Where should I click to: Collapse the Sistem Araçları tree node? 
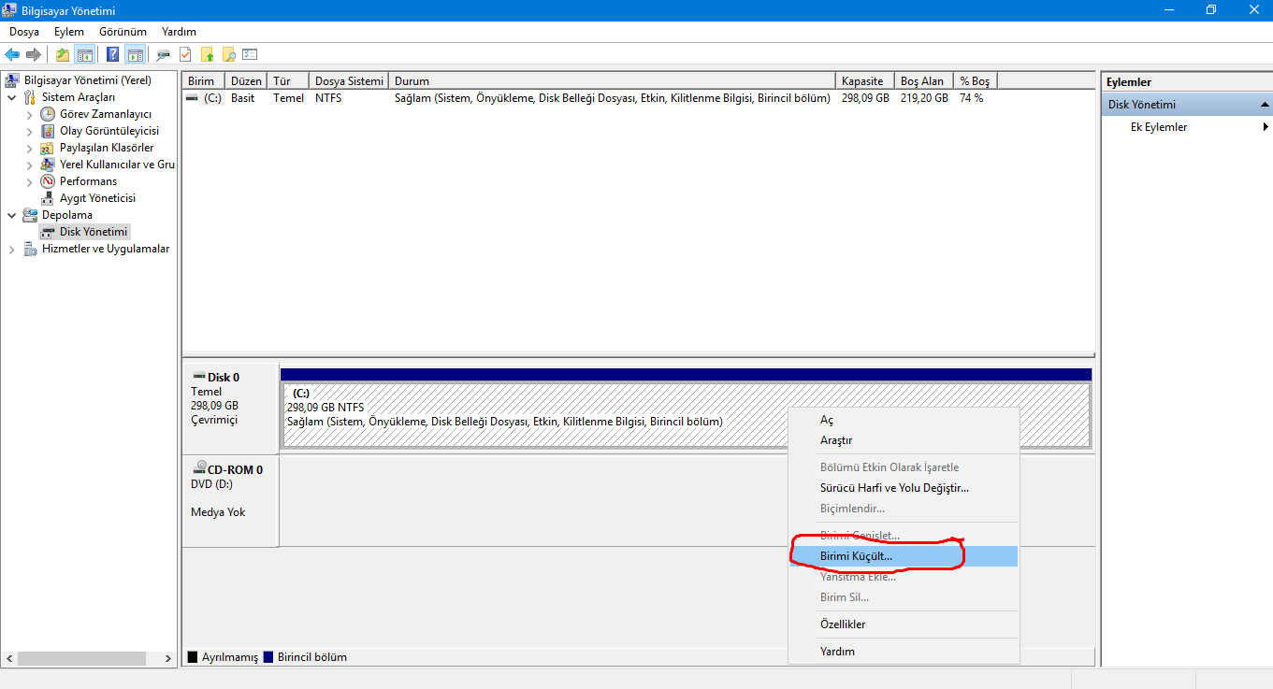tap(11, 97)
